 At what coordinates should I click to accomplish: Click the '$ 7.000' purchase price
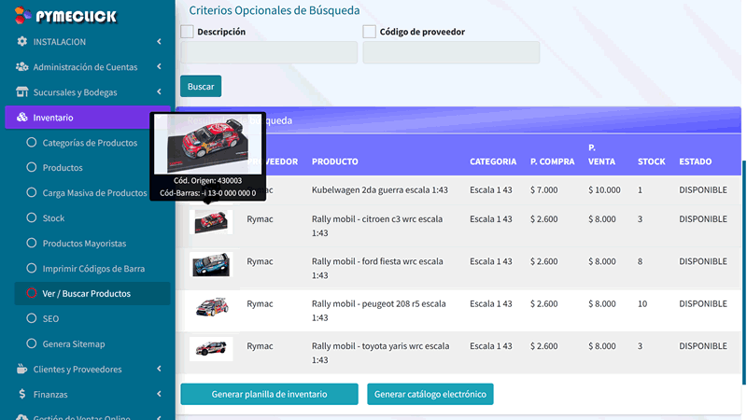pos(544,190)
